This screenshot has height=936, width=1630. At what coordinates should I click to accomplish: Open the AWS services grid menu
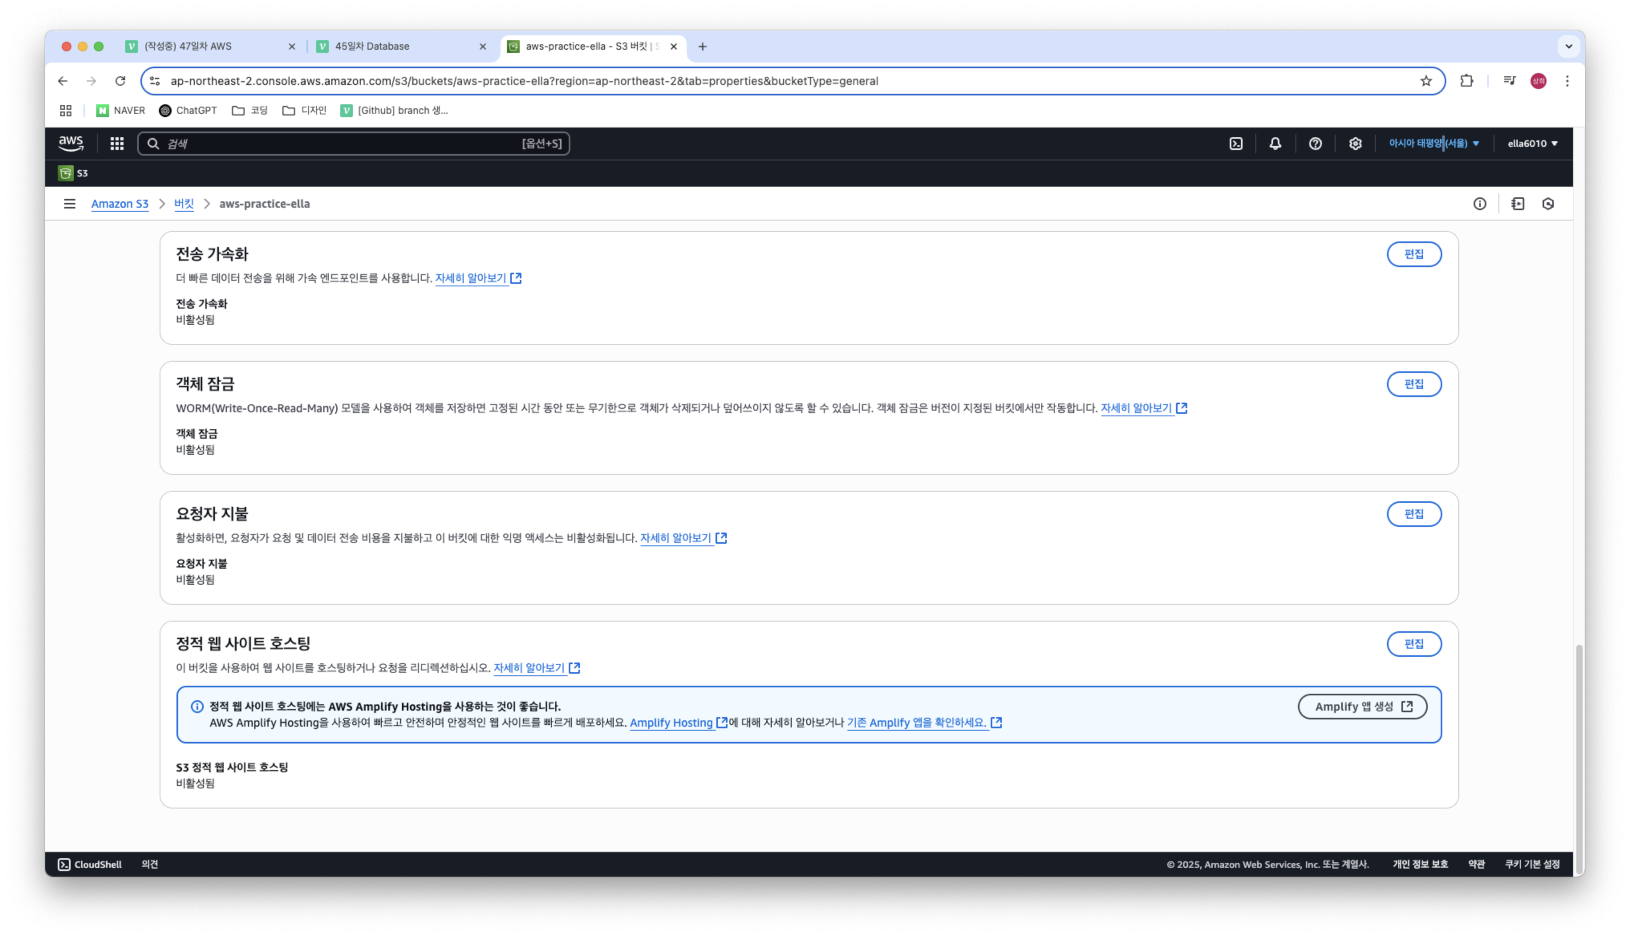click(x=117, y=143)
